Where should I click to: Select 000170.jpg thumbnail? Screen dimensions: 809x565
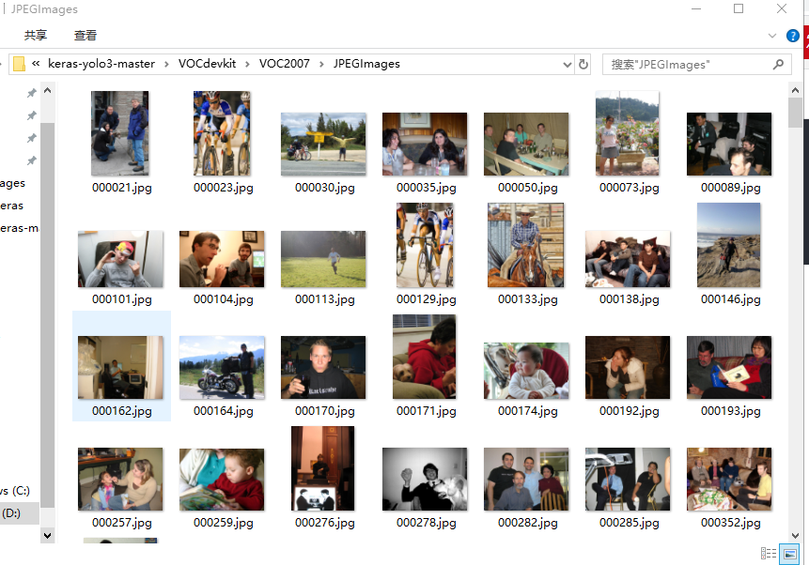tap(323, 368)
